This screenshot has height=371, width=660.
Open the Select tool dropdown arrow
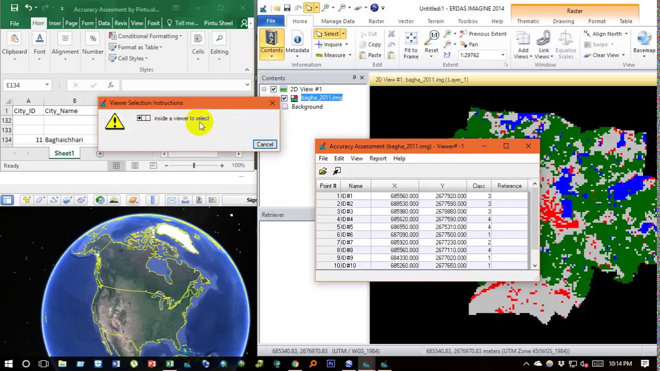(343, 34)
